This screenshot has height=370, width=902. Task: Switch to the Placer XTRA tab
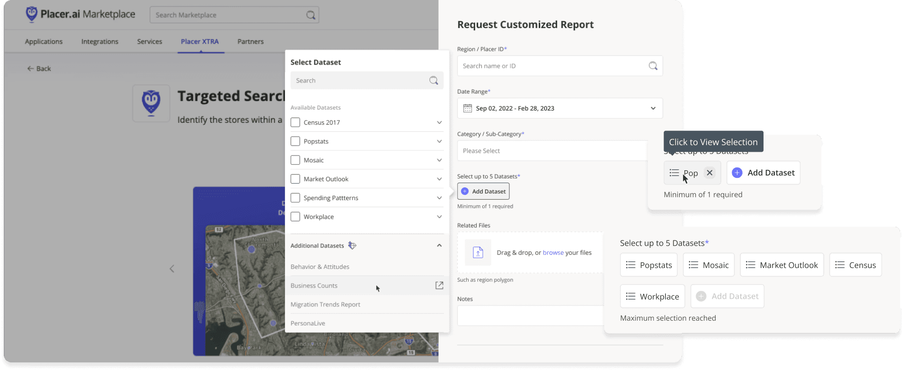pyautogui.click(x=200, y=41)
